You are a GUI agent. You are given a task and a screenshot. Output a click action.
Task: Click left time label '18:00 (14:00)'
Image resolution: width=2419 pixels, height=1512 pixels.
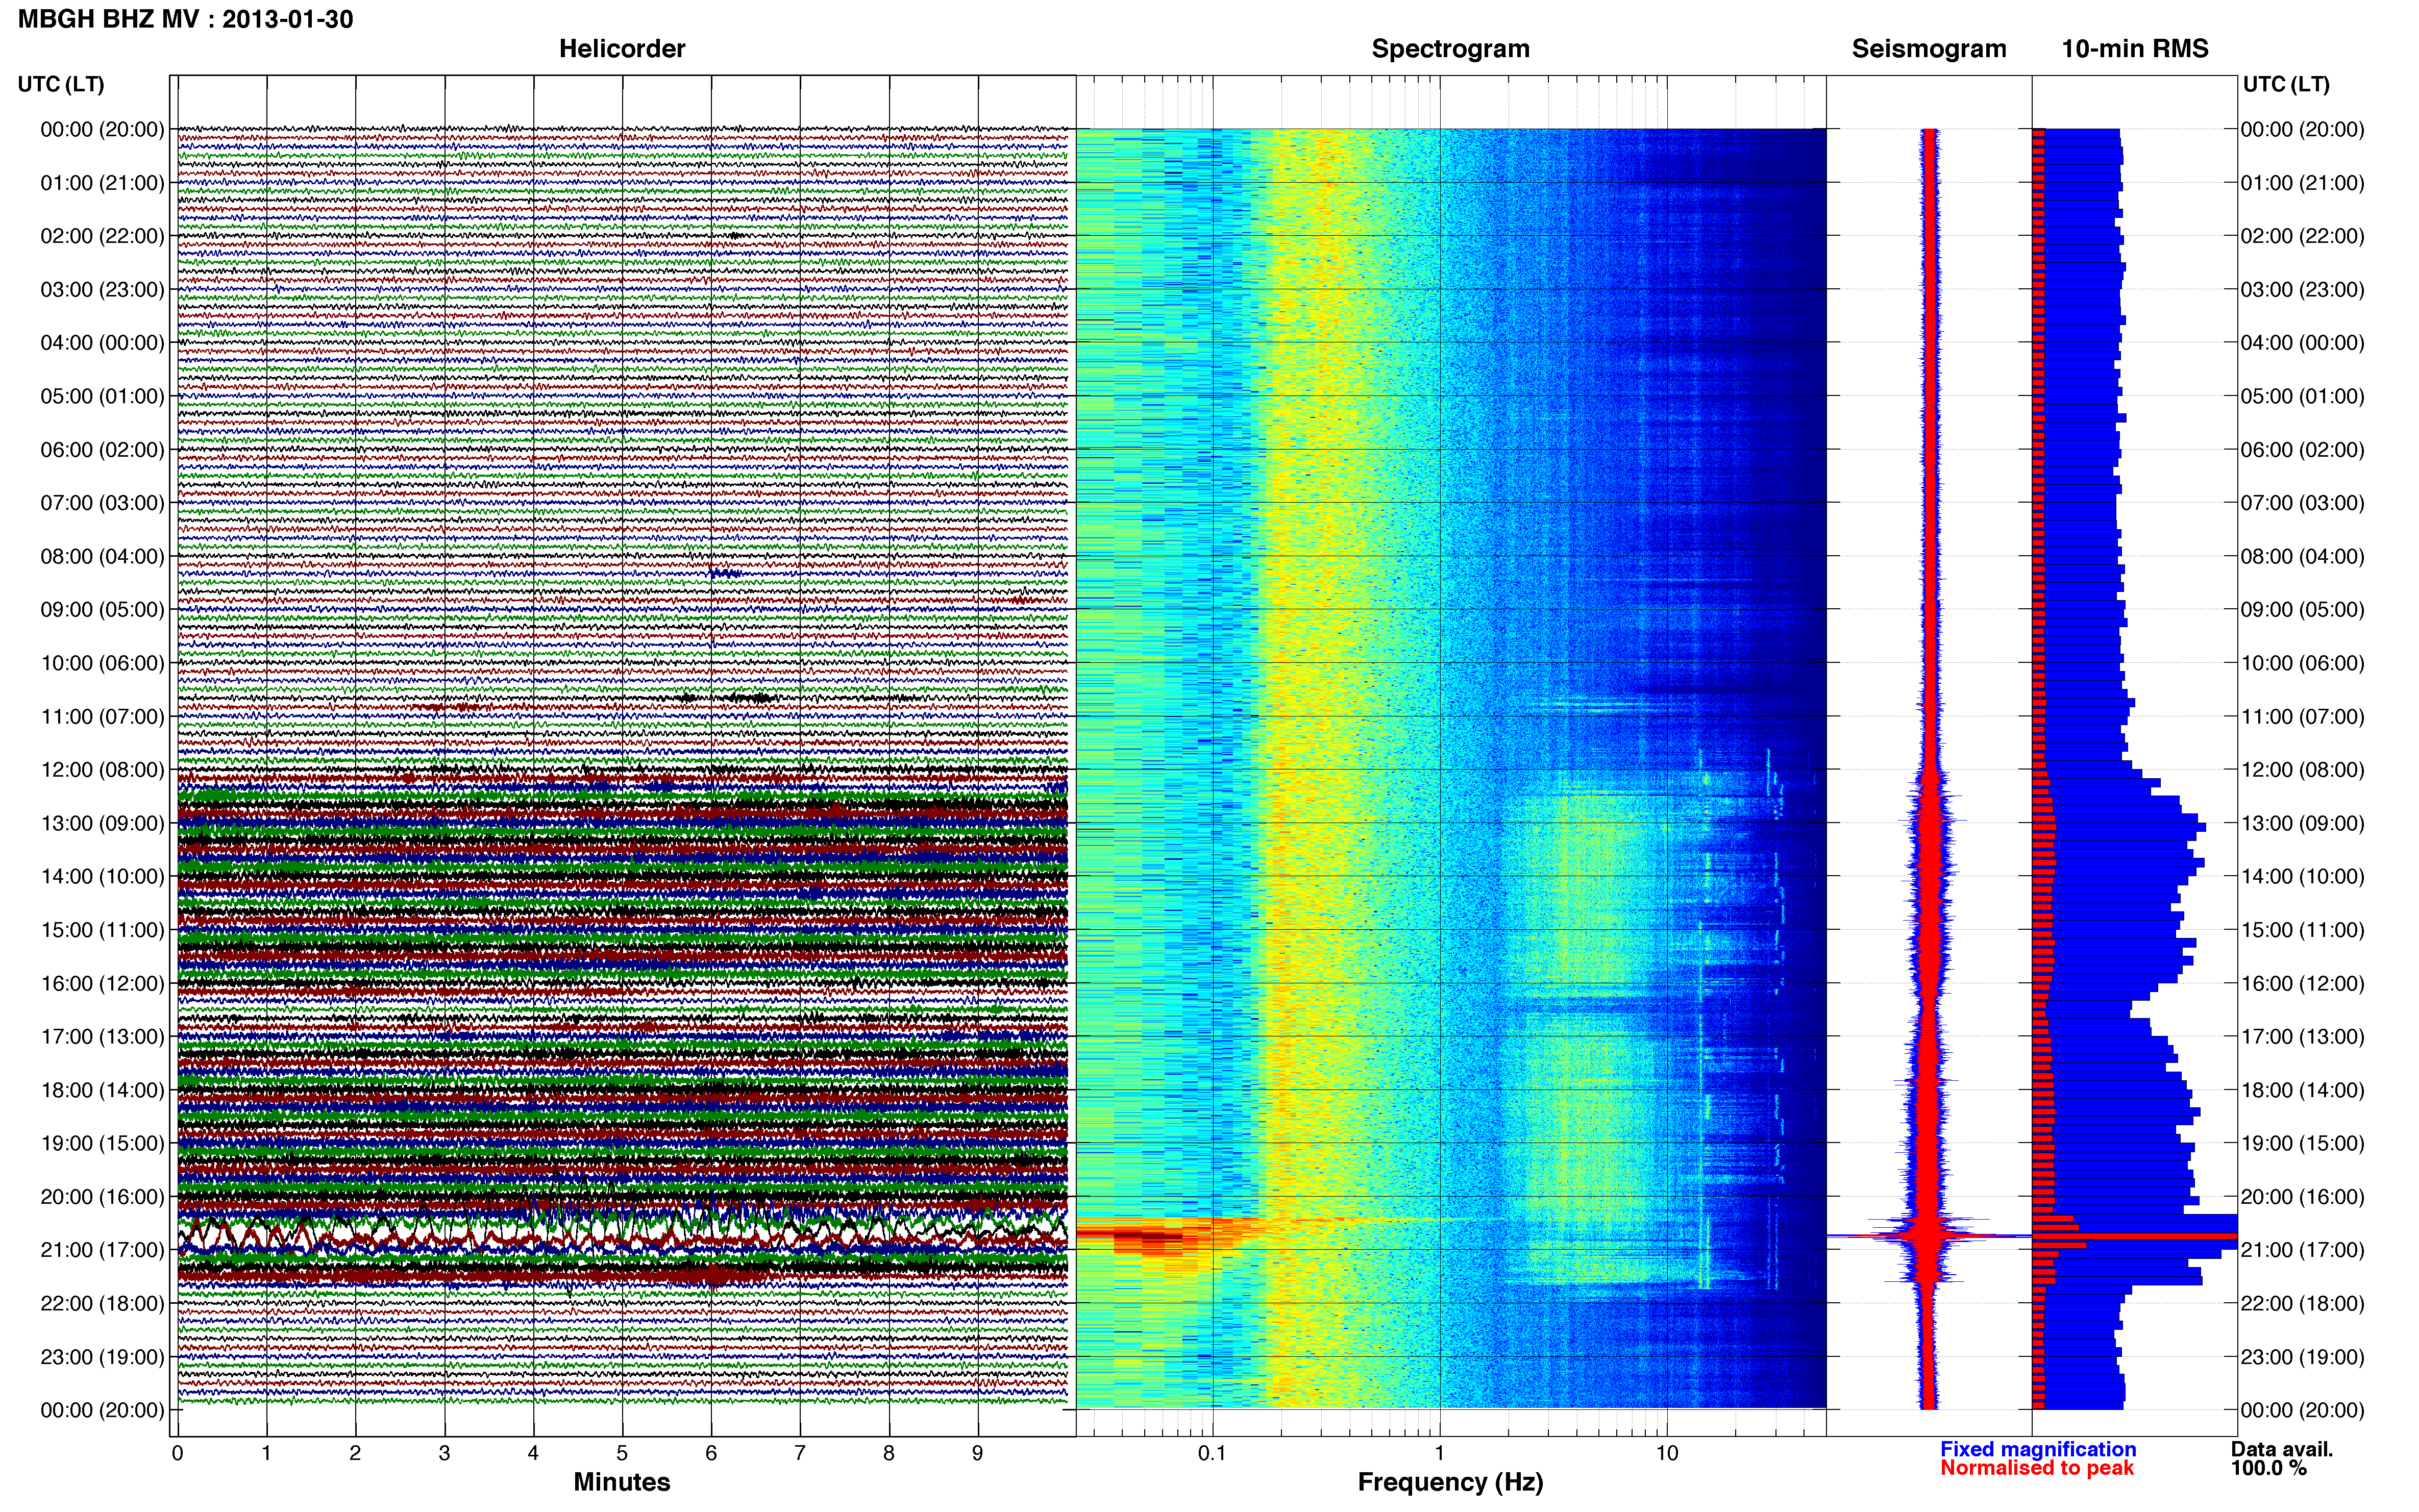(x=102, y=1090)
